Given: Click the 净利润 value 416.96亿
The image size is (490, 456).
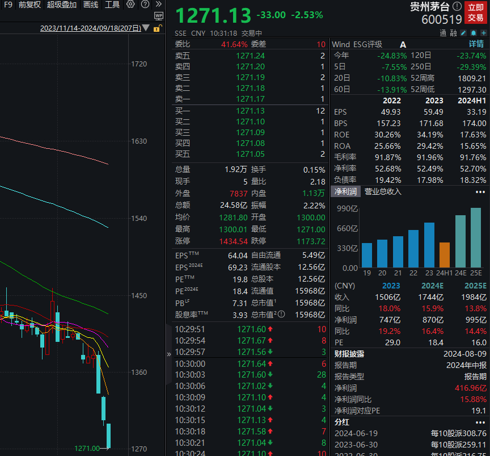Looking at the screenshot, I should 471,388.
